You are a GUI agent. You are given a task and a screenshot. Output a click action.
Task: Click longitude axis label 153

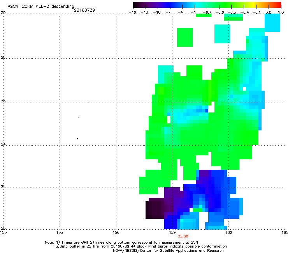pyautogui.click(x=60, y=232)
